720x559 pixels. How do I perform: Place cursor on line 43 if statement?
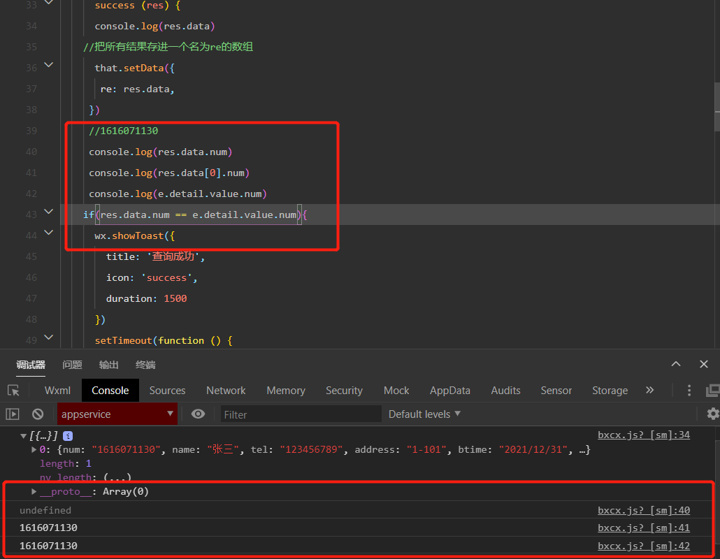pos(195,215)
